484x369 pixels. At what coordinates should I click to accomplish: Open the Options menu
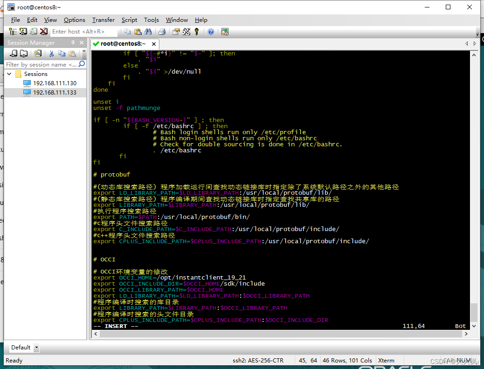click(x=75, y=20)
